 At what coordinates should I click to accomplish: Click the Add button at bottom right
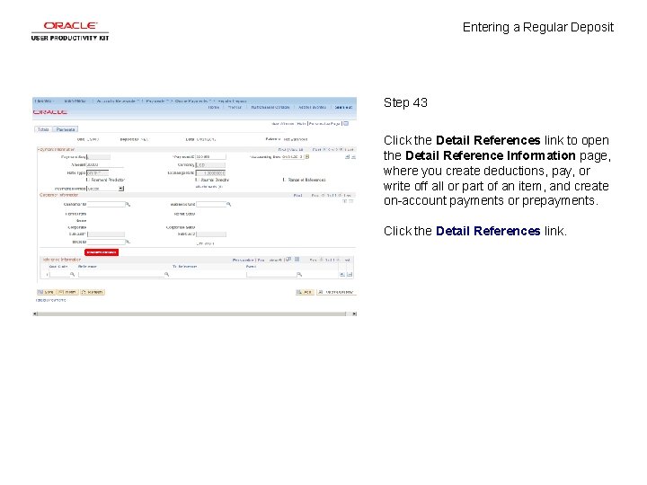pyautogui.click(x=305, y=292)
